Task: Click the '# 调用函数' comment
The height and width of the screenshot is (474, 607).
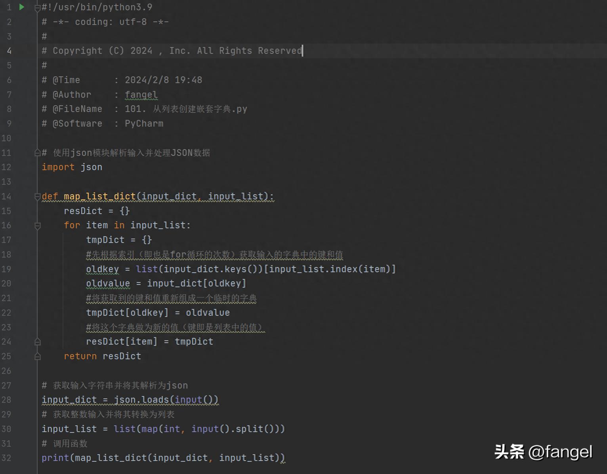Action: 65,444
